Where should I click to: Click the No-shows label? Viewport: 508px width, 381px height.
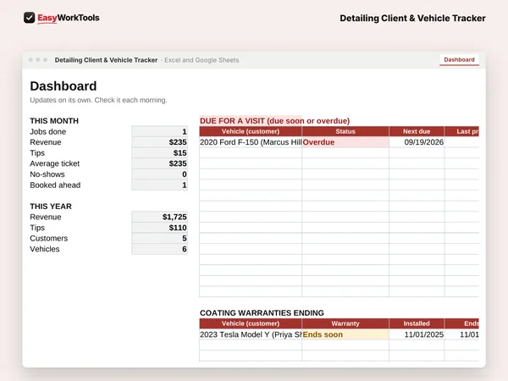click(x=47, y=174)
